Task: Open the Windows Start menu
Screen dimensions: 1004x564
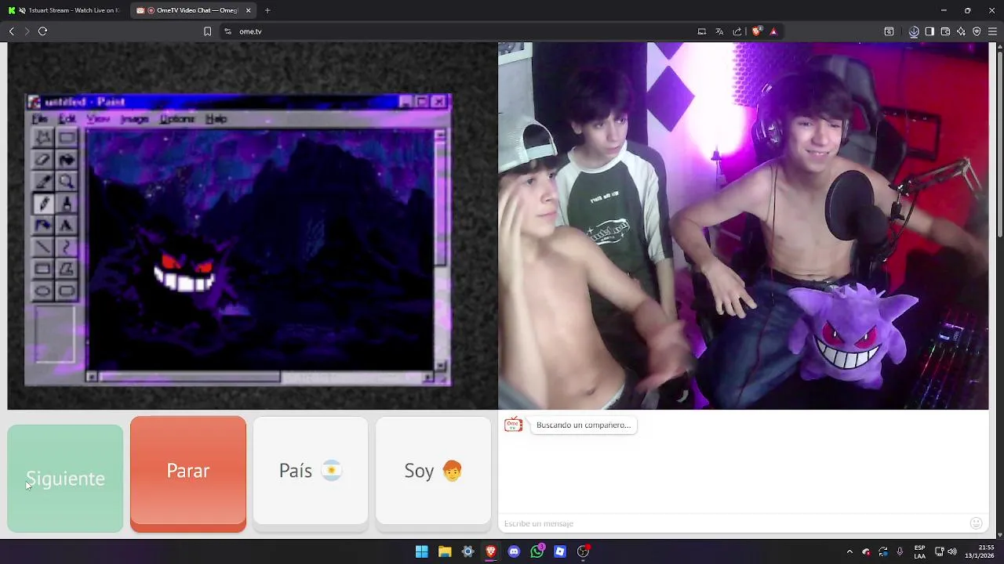Action: coord(422,551)
